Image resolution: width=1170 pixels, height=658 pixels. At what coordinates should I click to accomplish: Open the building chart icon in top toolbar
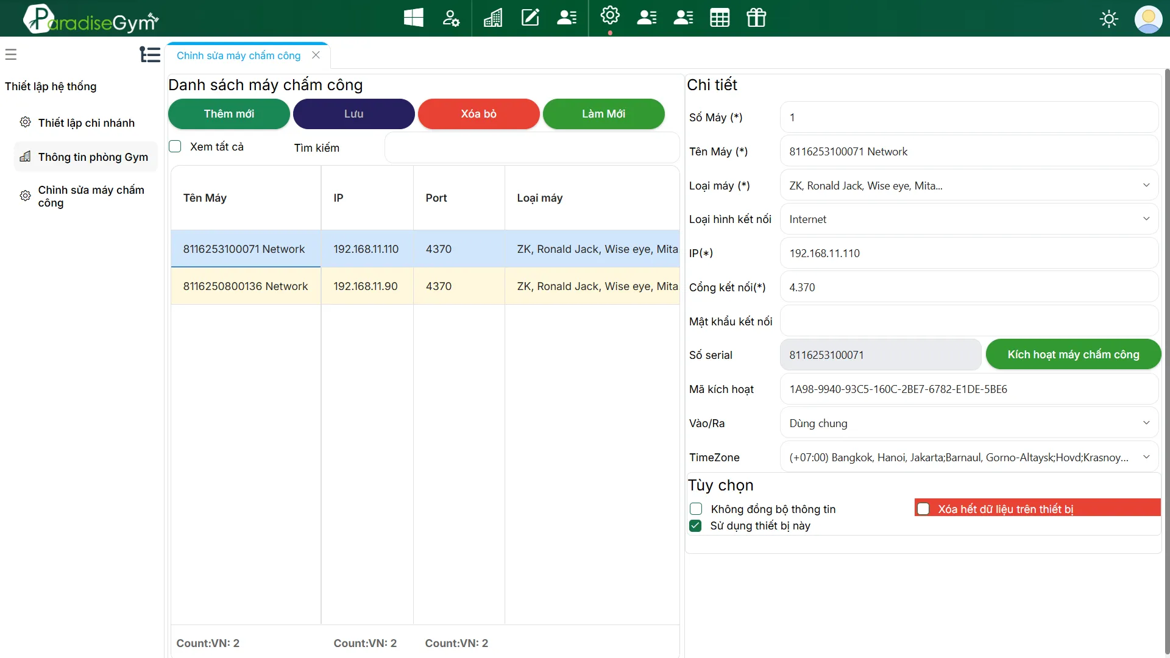point(493,18)
